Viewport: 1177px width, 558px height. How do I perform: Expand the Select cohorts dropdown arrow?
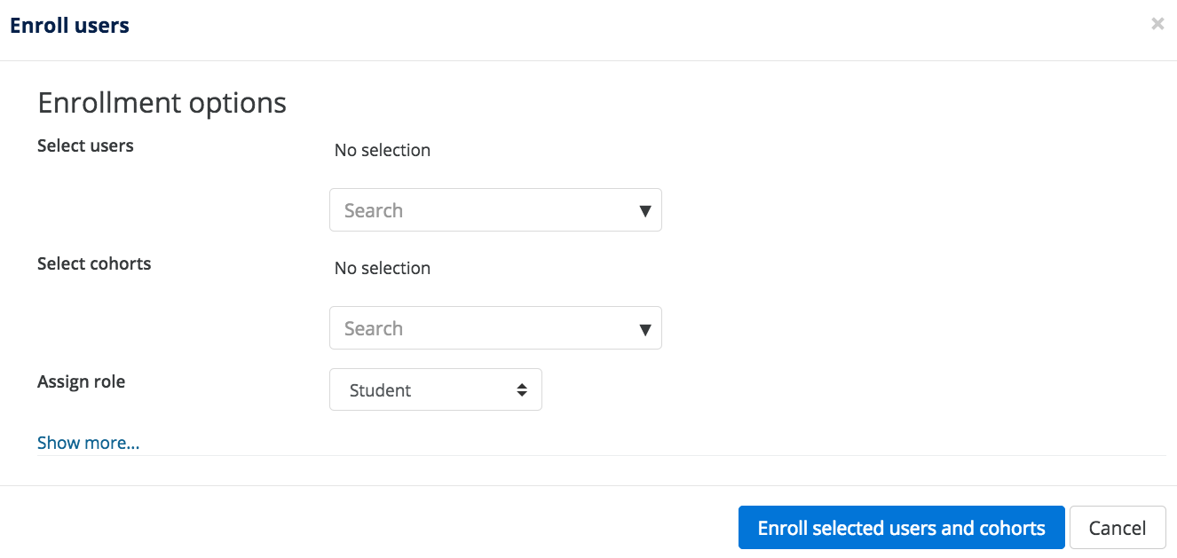tap(645, 329)
